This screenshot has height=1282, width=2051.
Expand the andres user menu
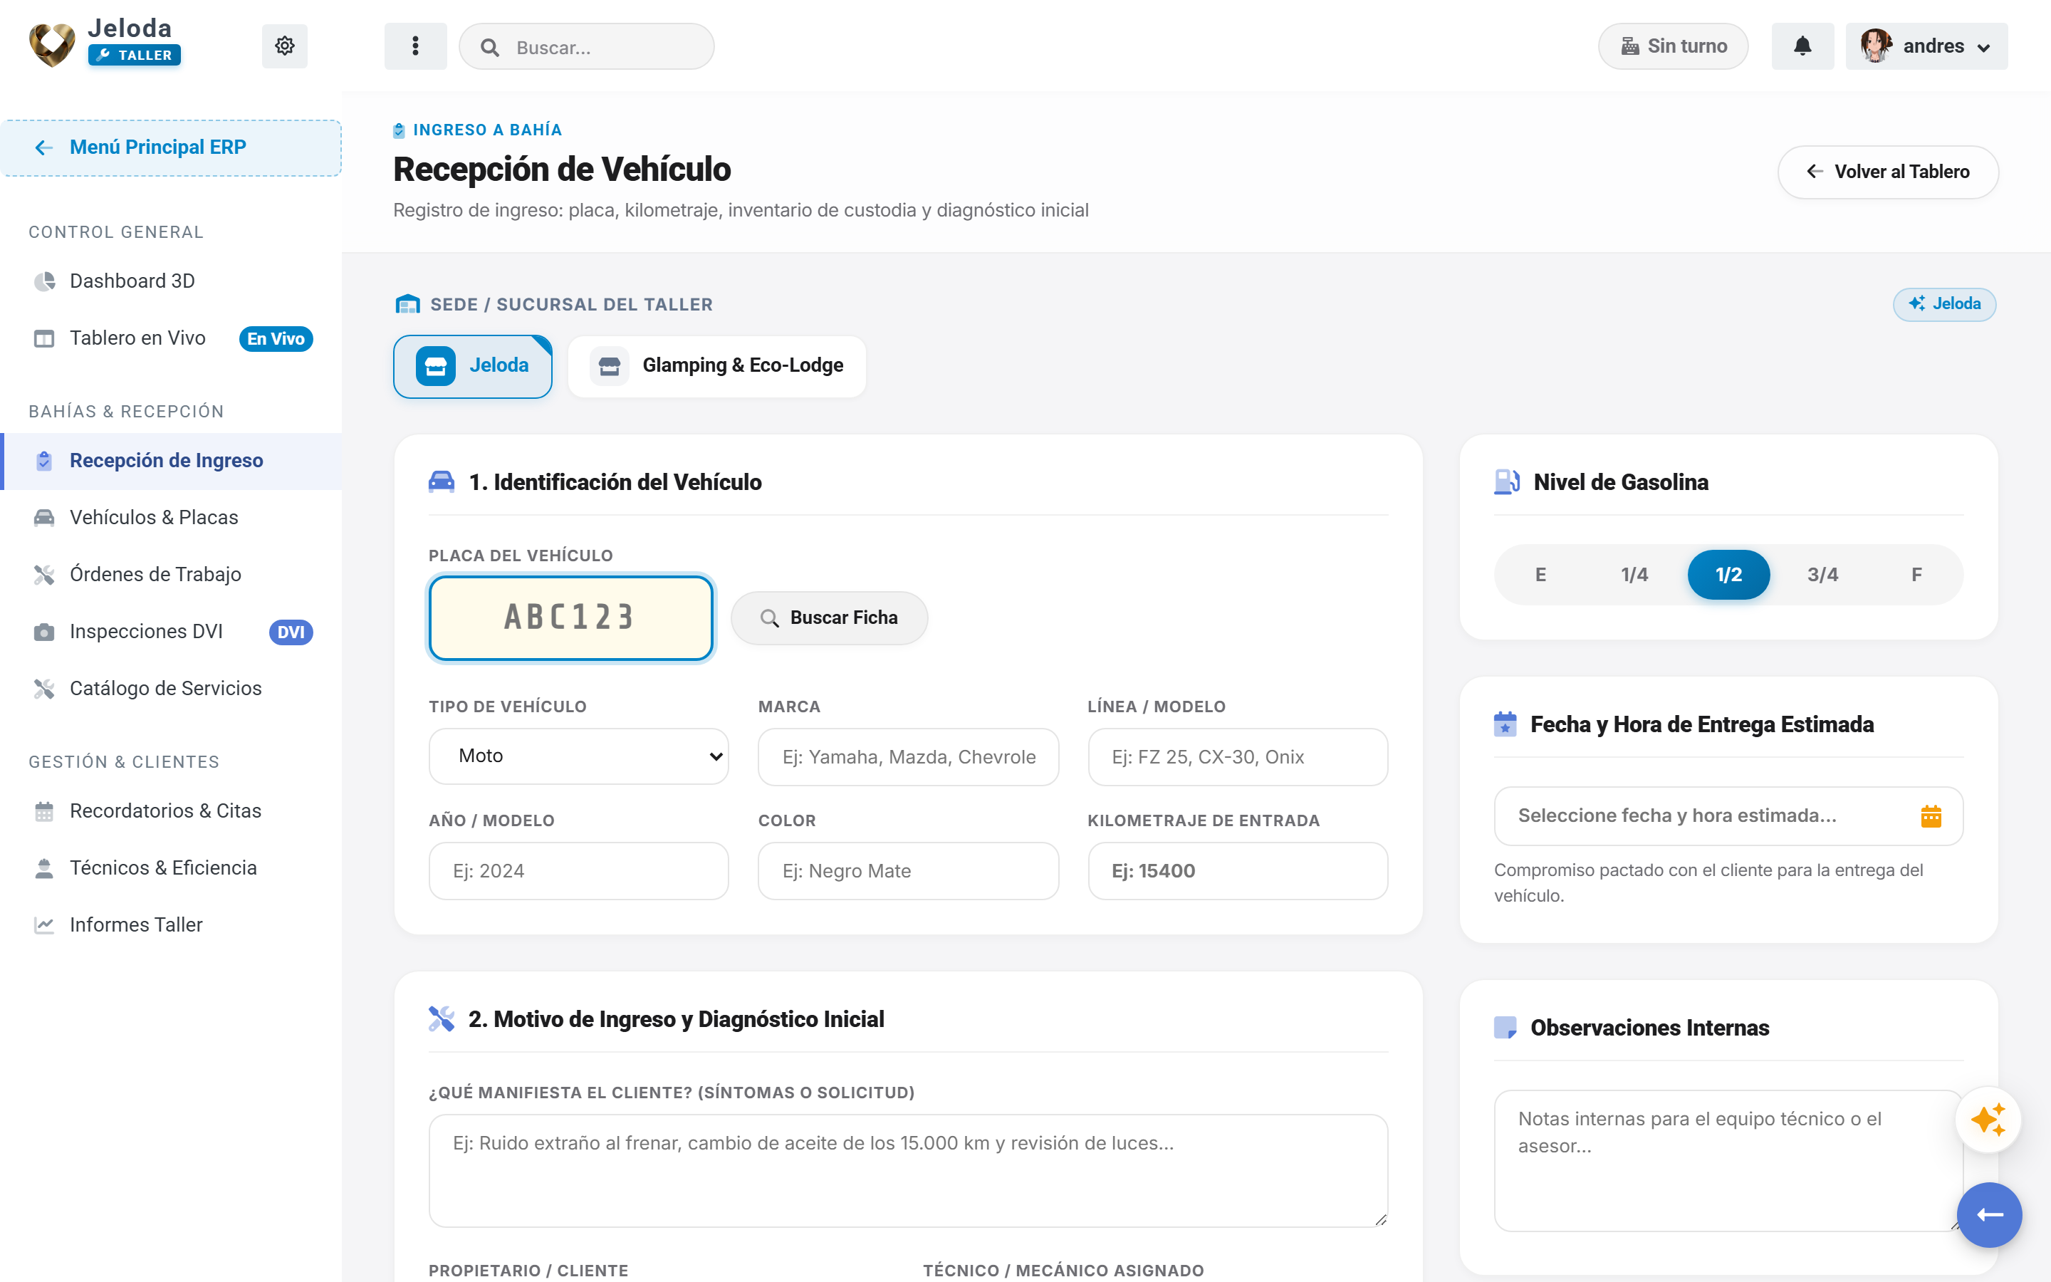tap(1926, 46)
